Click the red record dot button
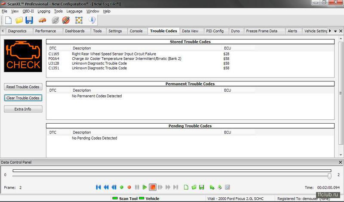This screenshot has height=202, width=344. pos(129,187)
